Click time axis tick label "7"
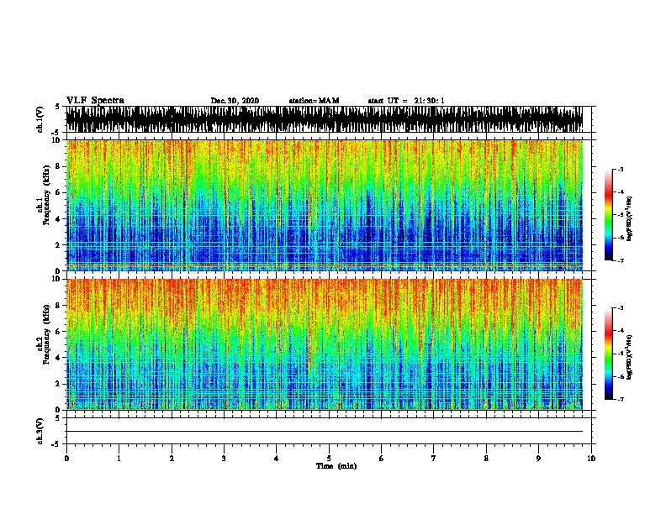 pos(434,459)
